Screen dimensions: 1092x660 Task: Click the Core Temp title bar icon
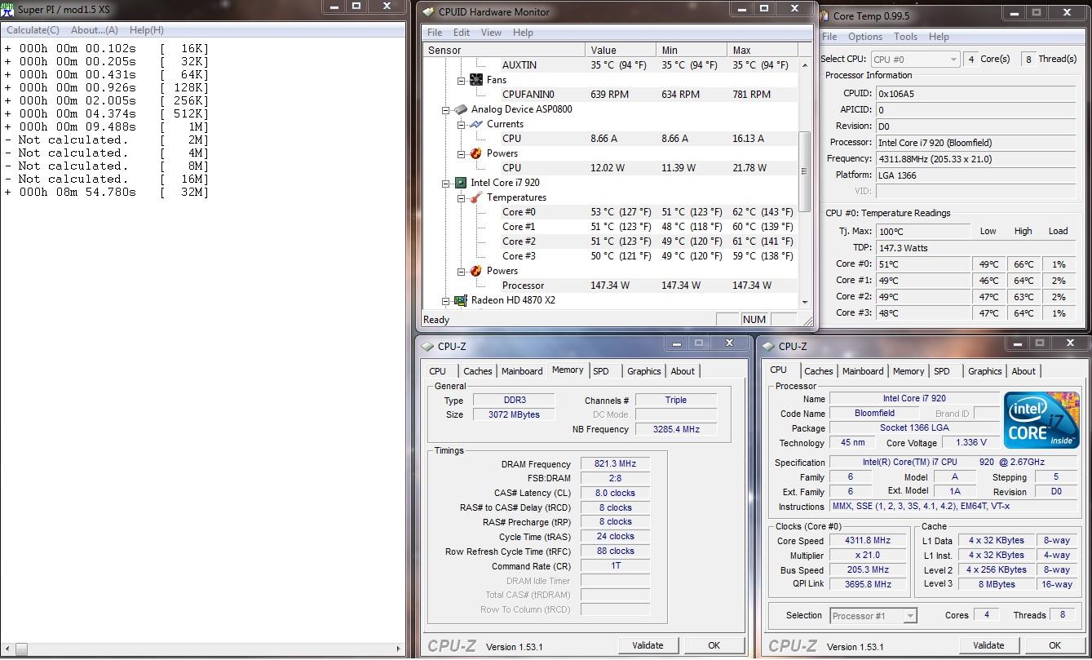825,16
